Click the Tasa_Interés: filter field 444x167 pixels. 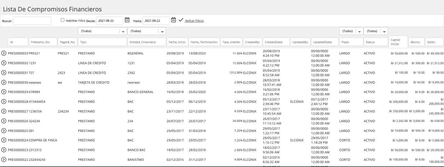[231, 42]
